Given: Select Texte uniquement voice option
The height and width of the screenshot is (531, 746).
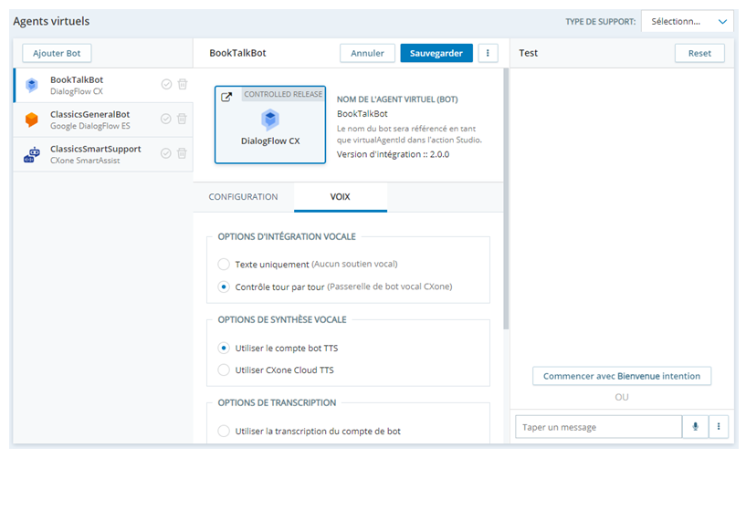Looking at the screenshot, I should 222,263.
